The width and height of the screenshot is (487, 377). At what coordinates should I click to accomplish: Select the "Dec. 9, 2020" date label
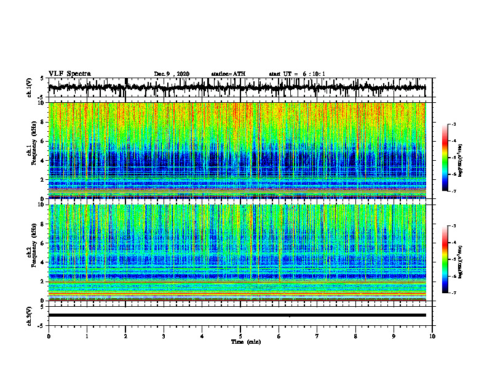(x=172, y=74)
